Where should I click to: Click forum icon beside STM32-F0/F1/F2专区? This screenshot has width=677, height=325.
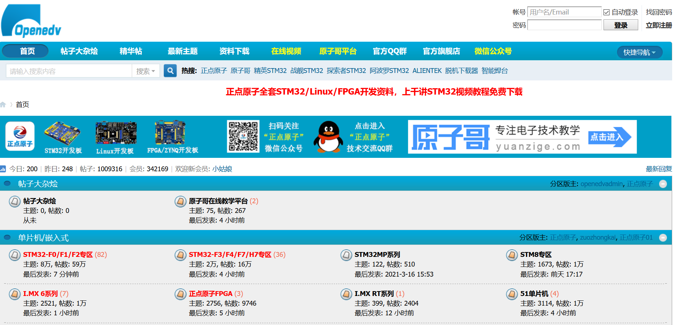point(15,255)
